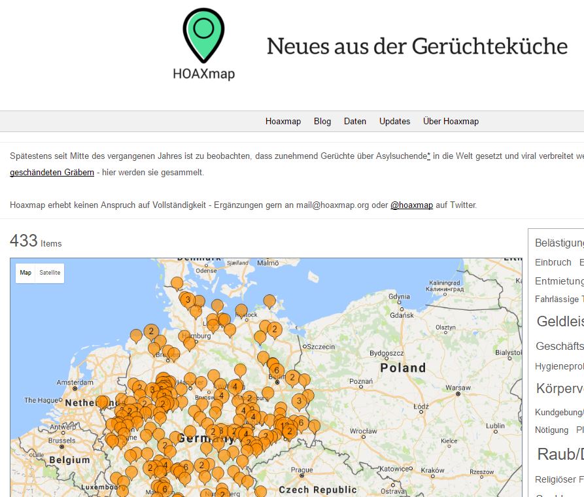Viewport: 584px width, 497px height.
Task: Select the Nötigung category tag
Action: point(551,430)
